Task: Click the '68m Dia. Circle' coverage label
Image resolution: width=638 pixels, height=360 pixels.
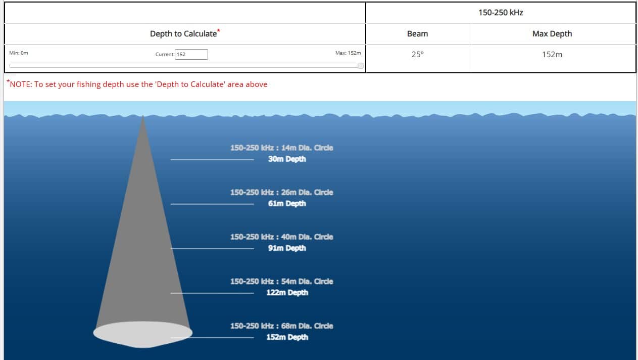Action: pyautogui.click(x=281, y=326)
